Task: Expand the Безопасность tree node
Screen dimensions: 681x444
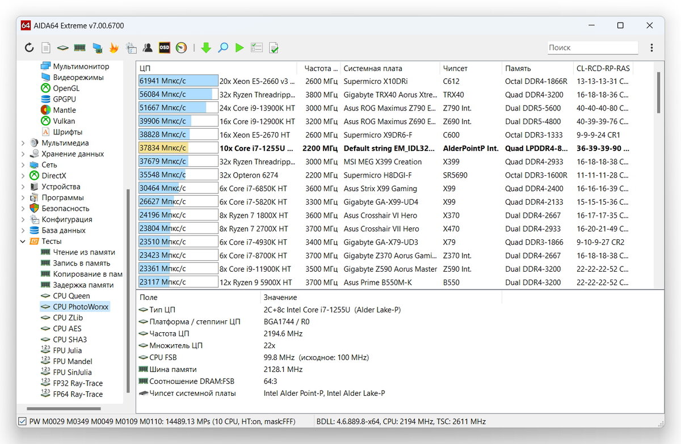Action: click(23, 208)
